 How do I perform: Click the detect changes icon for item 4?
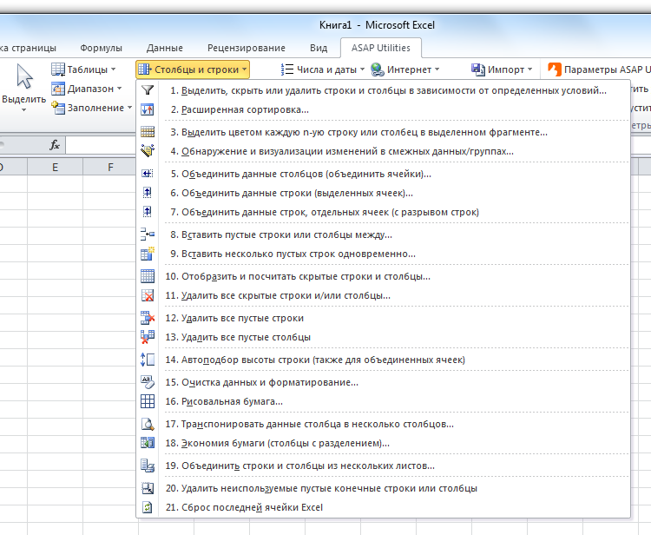click(148, 151)
